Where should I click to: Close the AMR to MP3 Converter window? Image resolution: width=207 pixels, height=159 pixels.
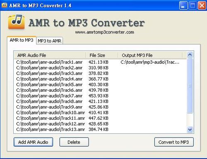pyautogui.click(x=202, y=5)
